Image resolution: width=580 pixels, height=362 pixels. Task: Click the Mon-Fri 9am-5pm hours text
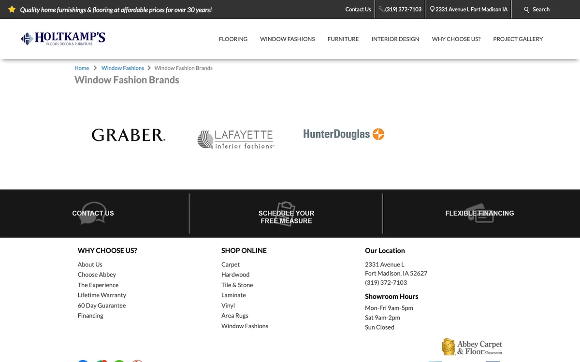tap(389, 308)
